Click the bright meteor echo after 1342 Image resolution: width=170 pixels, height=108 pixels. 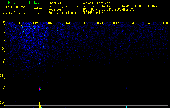pyautogui.click(x=40, y=89)
